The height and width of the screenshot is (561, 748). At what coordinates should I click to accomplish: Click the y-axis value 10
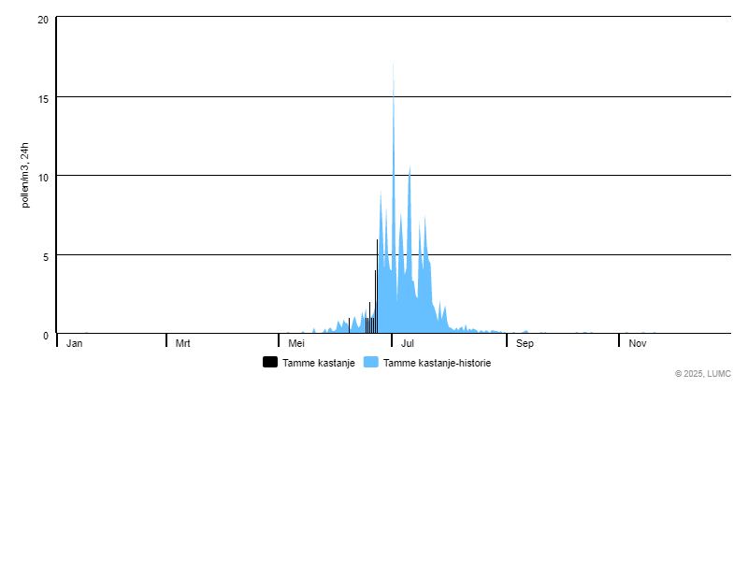pos(43,178)
